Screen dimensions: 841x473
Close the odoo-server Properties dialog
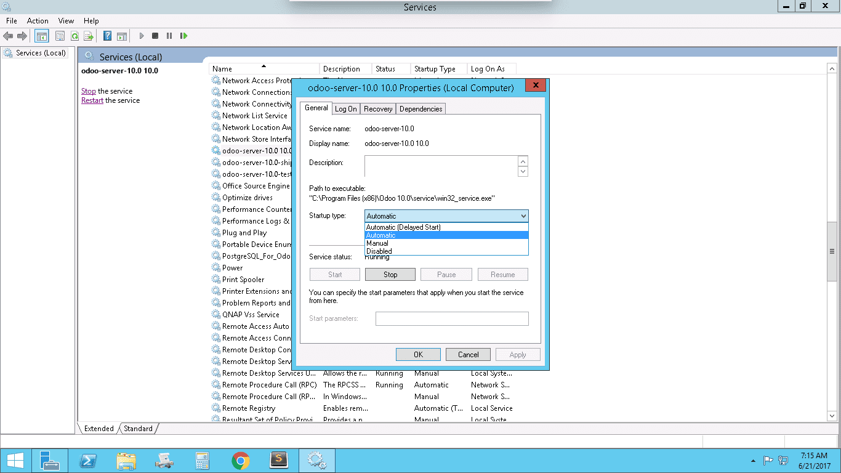point(536,85)
